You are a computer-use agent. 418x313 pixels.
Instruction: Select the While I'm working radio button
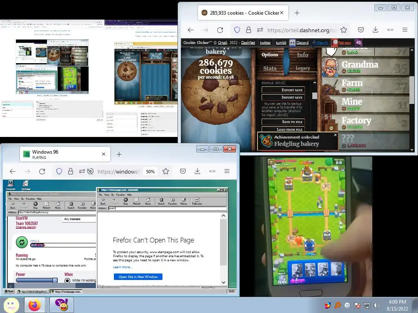tap(67, 280)
